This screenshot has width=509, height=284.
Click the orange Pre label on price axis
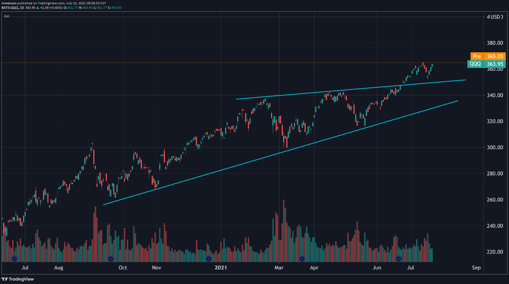476,56
